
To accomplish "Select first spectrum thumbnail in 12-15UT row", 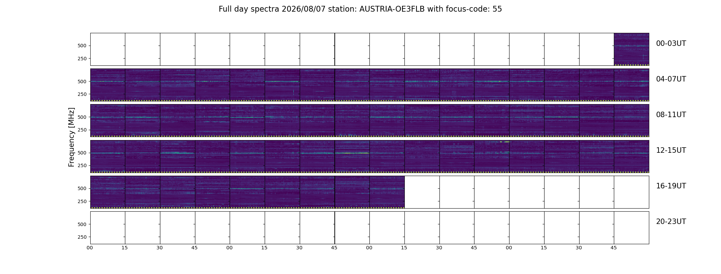I will point(108,156).
